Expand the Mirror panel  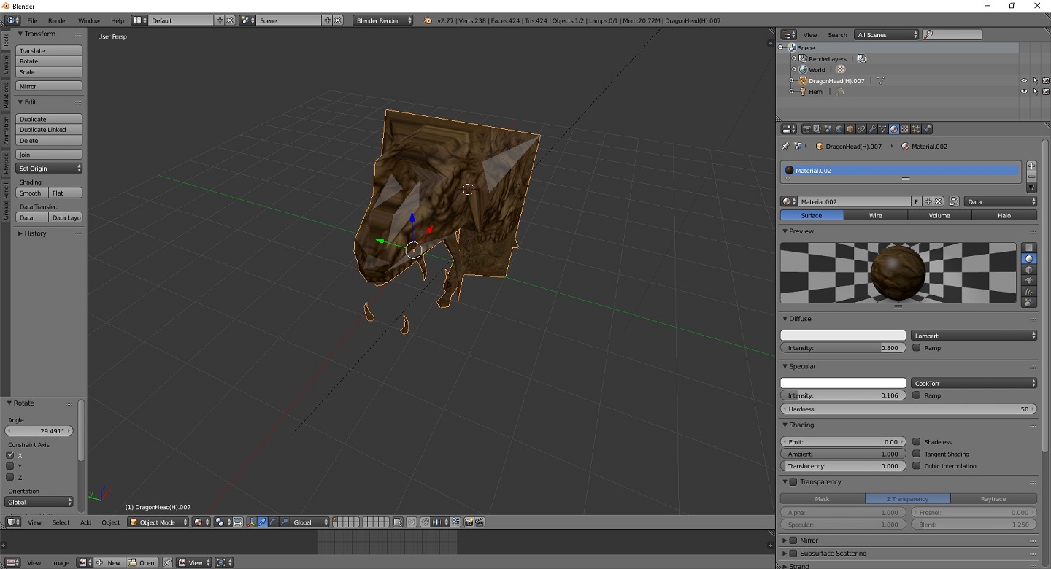(x=785, y=541)
